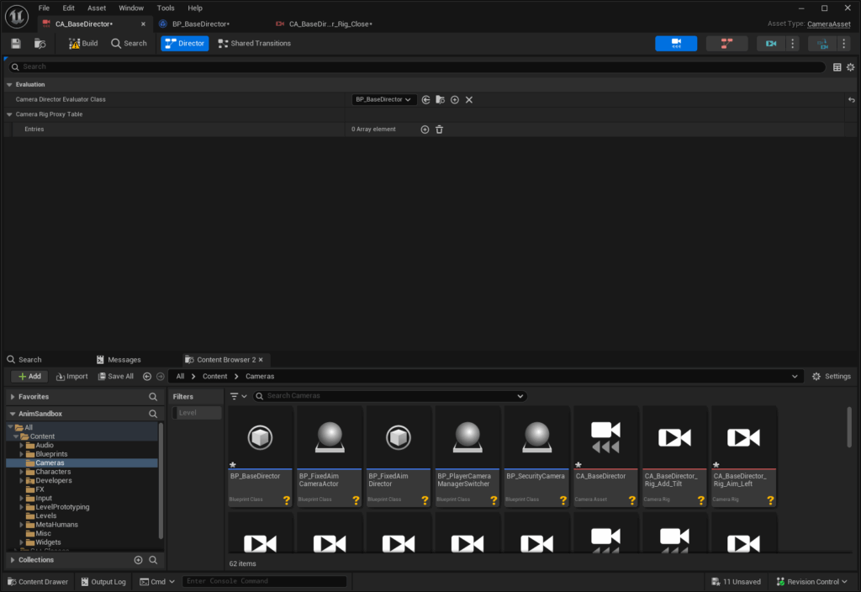The image size is (861, 592).
Task: Click the Save asset icon in toolbar
Action: (x=16, y=44)
